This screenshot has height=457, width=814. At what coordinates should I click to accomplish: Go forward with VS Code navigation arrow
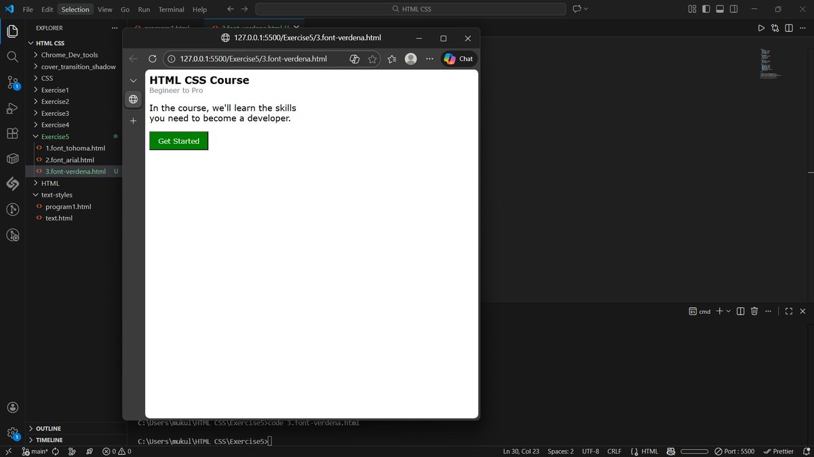(244, 9)
